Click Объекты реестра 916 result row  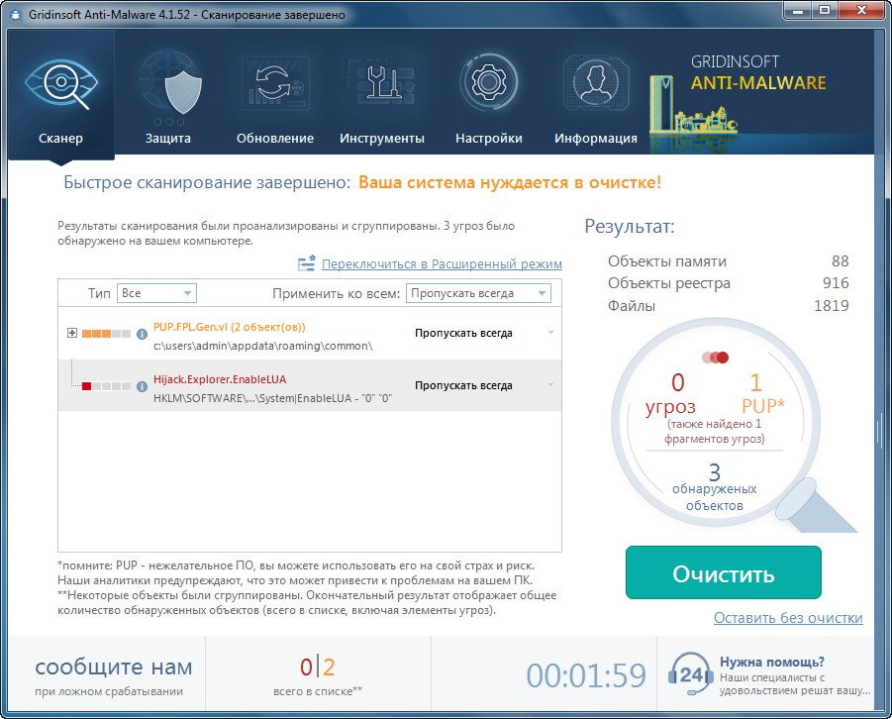pyautogui.click(x=729, y=283)
